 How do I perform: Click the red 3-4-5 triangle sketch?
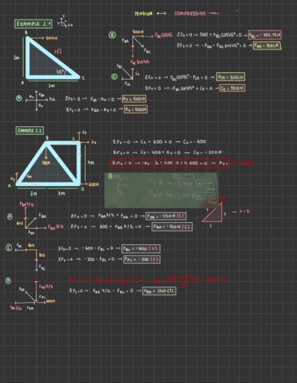212,213
